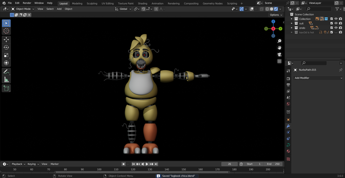The image size is (345, 178).
Task: Expand the Collection tree row
Action: tap(292, 19)
